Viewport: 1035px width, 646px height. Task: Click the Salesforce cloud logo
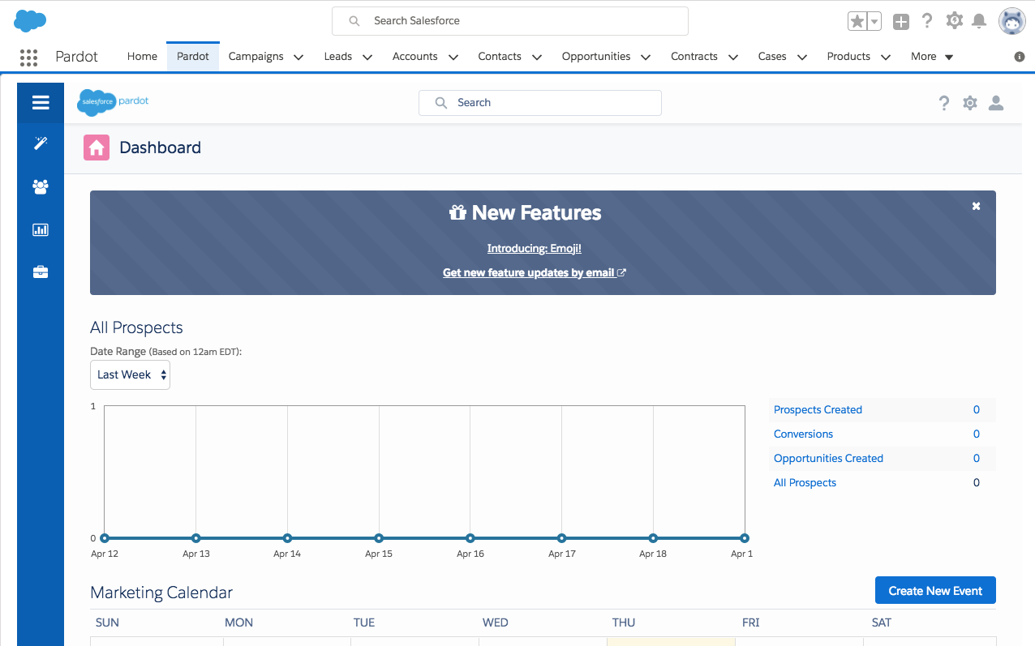(x=30, y=21)
